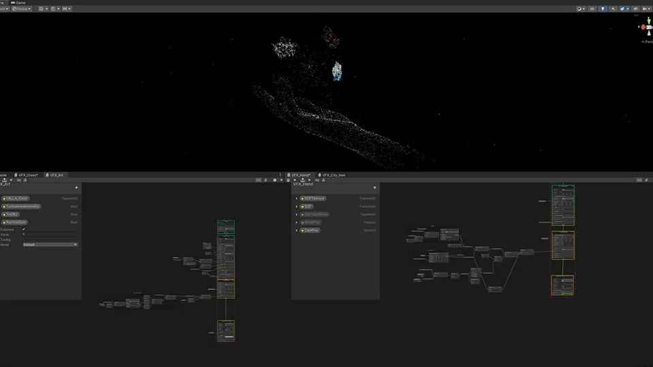Expand the CamPos property
653x367 pixels.
[297, 230]
